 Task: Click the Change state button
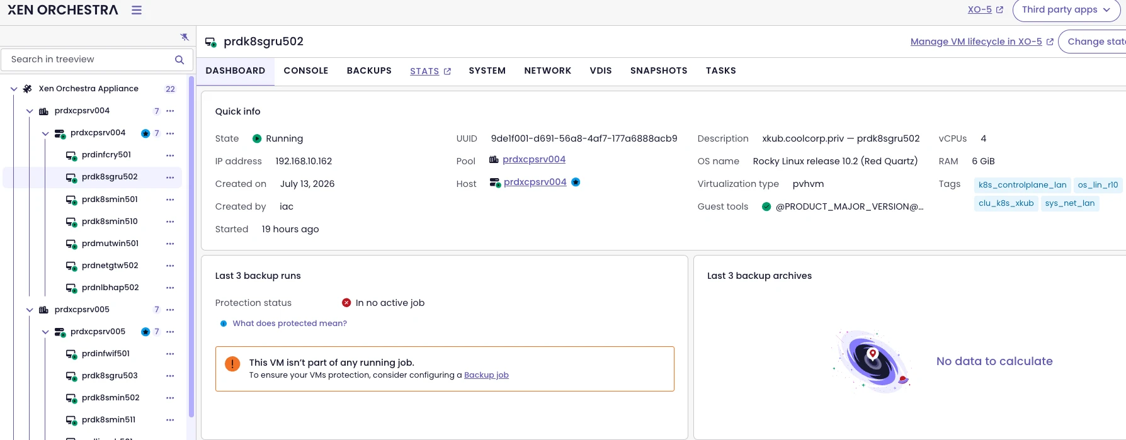[1092, 42]
